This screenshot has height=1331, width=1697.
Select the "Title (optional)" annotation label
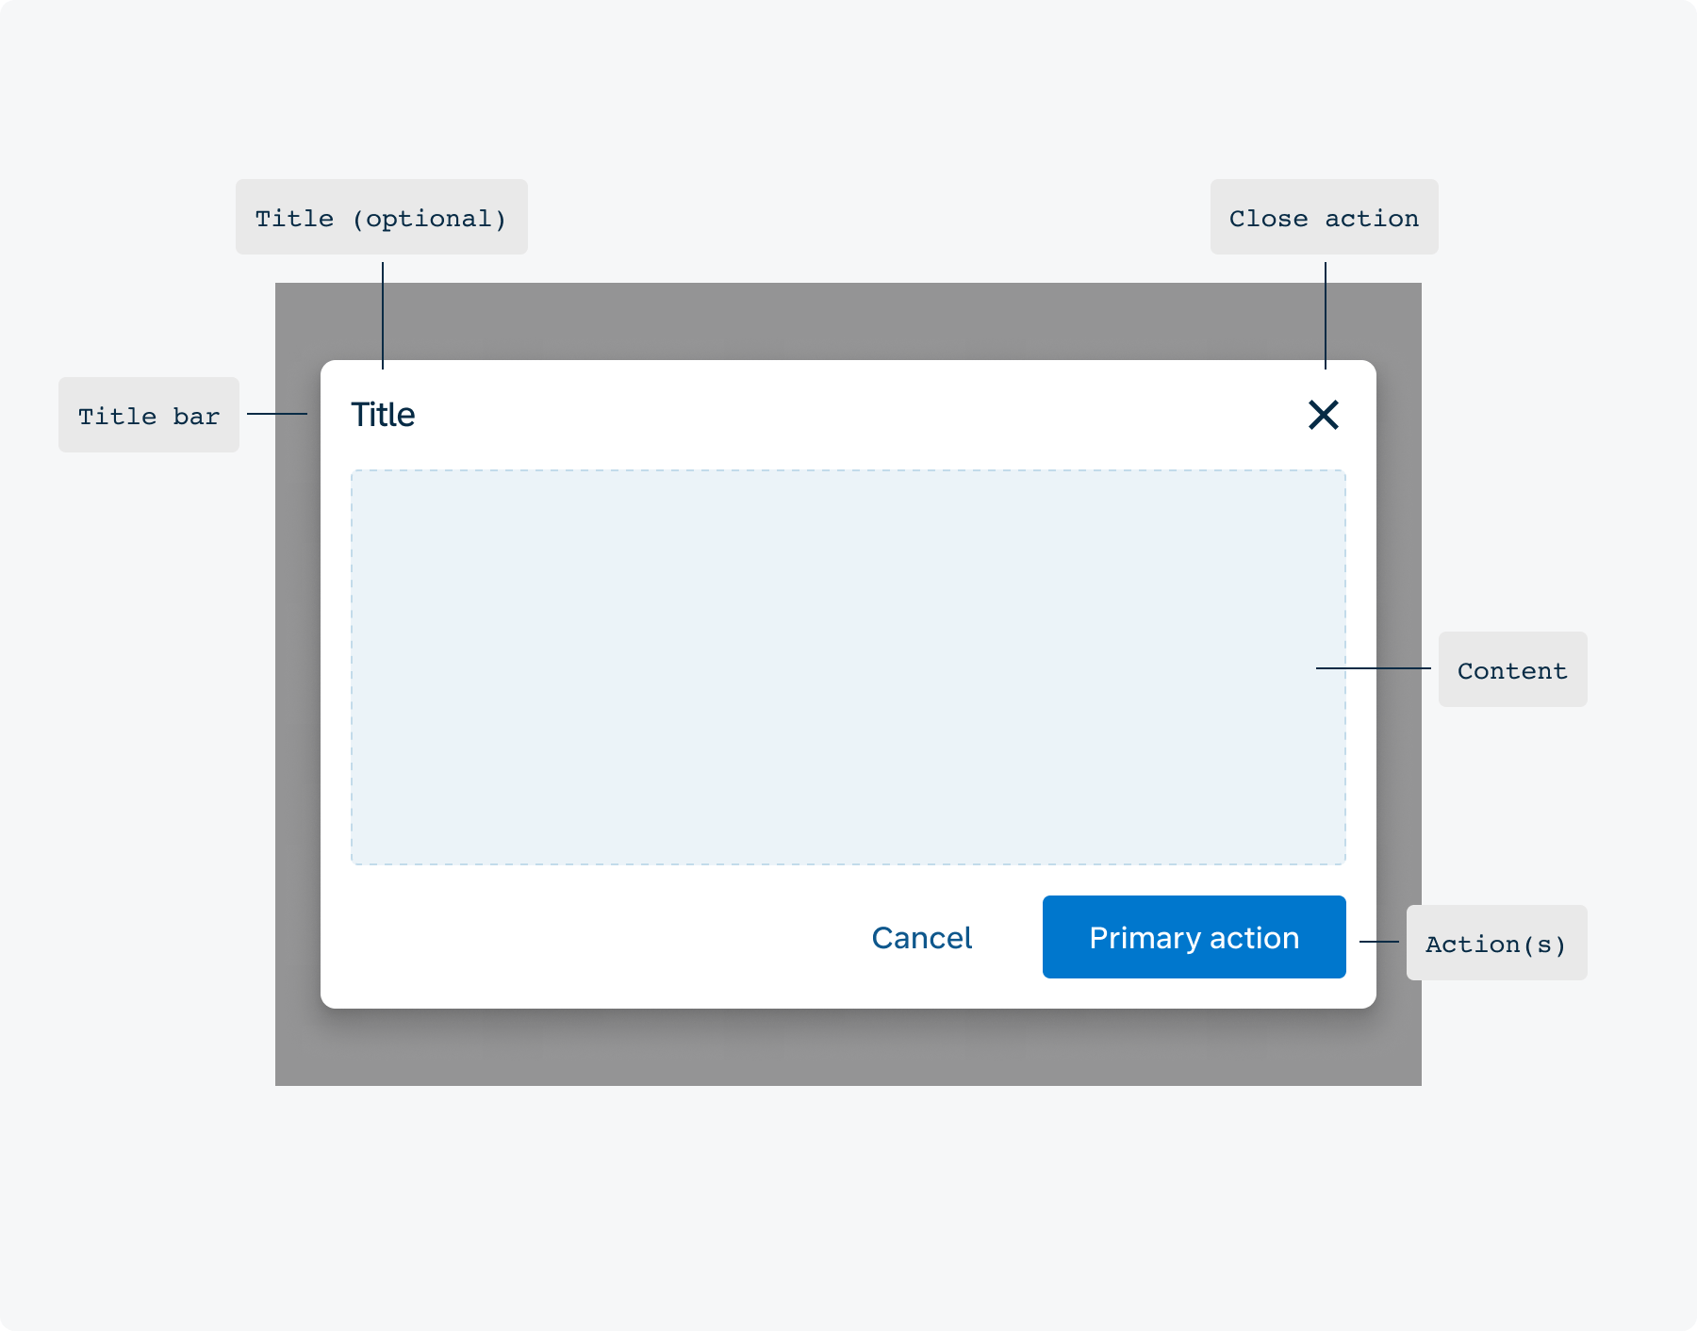pos(382,217)
